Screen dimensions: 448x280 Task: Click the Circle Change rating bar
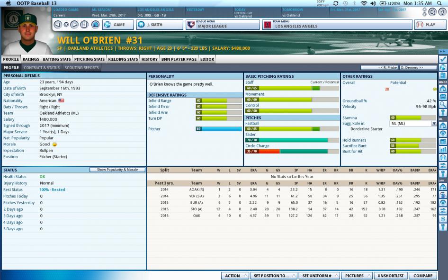click(x=292, y=152)
